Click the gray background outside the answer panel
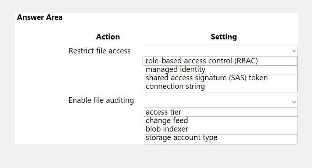This screenshot has height=168, width=312. 156,157
